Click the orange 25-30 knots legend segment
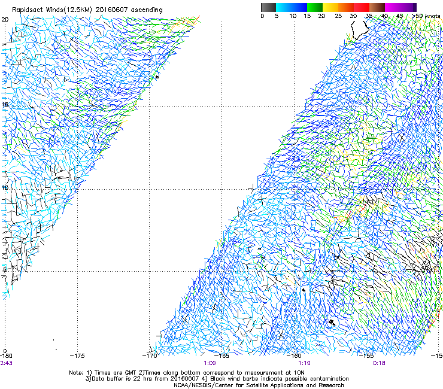Screen dimensions: 443x389 (346, 7)
